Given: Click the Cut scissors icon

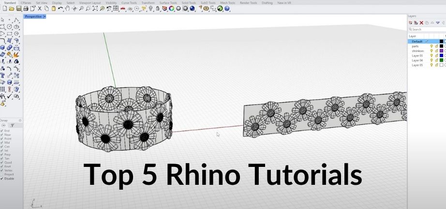Looking at the screenshot, I should 40,9.
